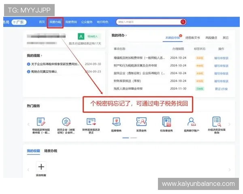Screen dimensions: 243x194
Task: Switch to the 本期应申报 tab
Action: pos(173,38)
